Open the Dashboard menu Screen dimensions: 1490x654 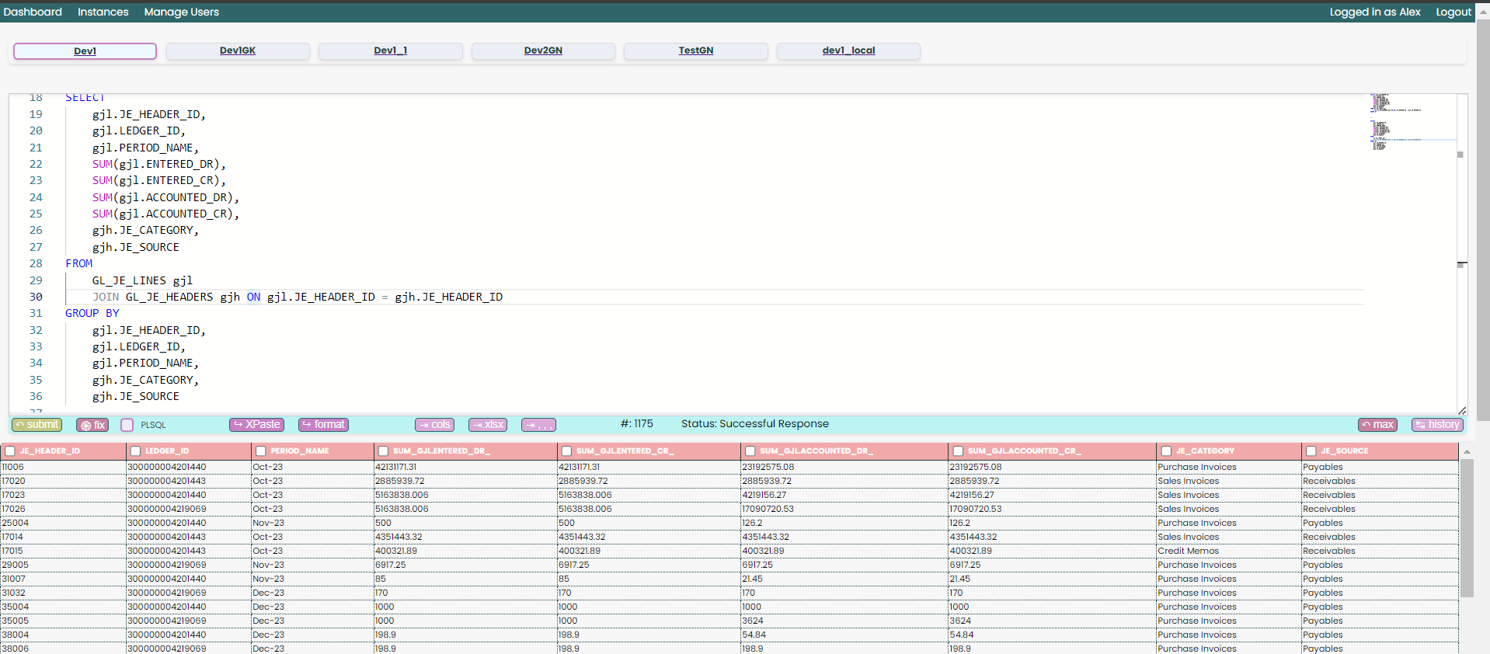click(33, 12)
